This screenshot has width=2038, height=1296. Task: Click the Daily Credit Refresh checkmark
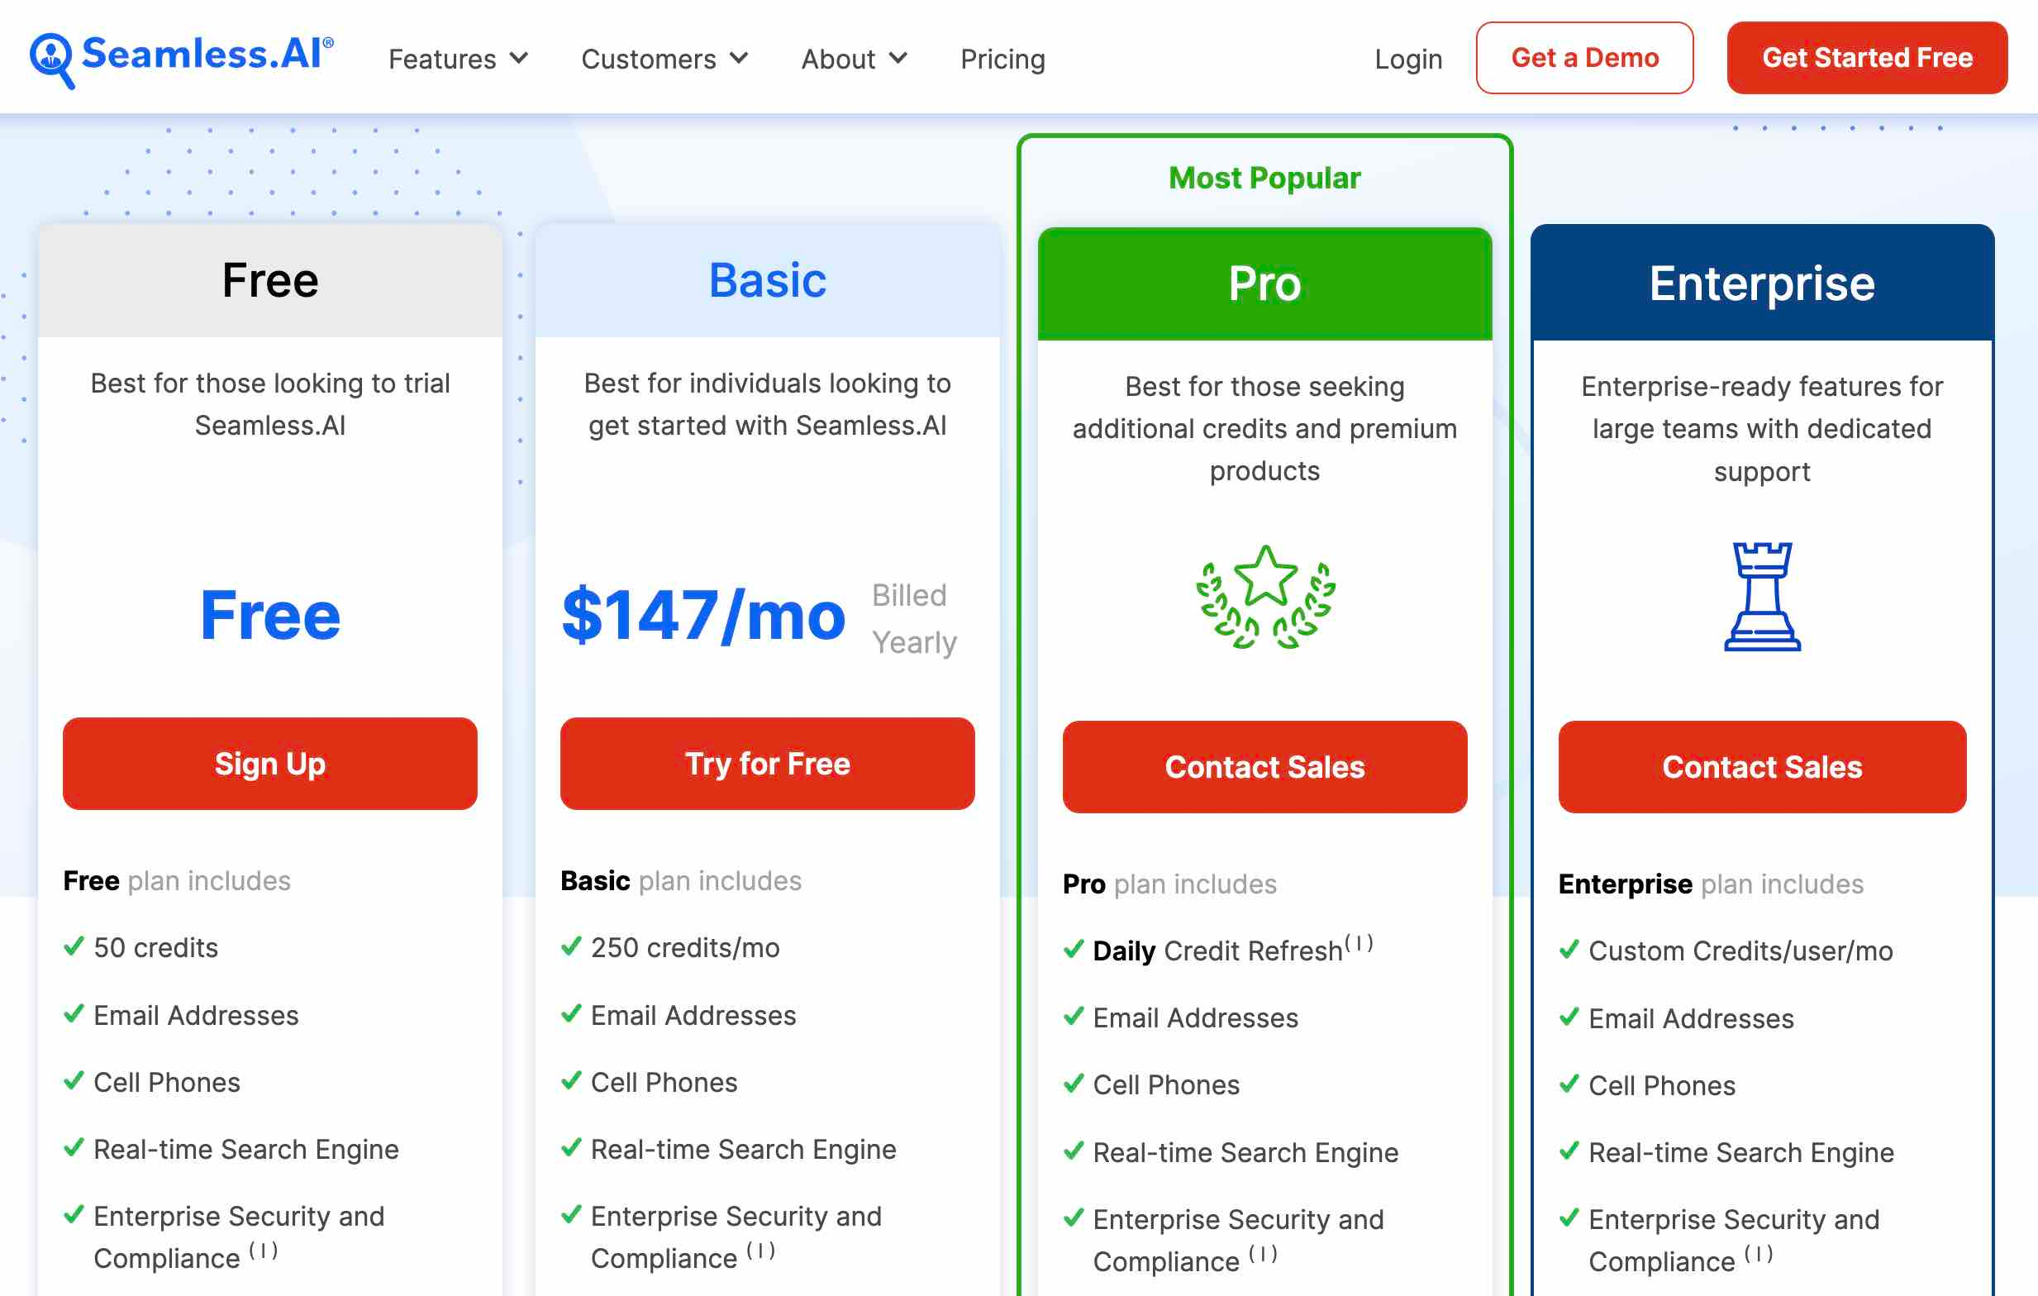[x=1074, y=950]
